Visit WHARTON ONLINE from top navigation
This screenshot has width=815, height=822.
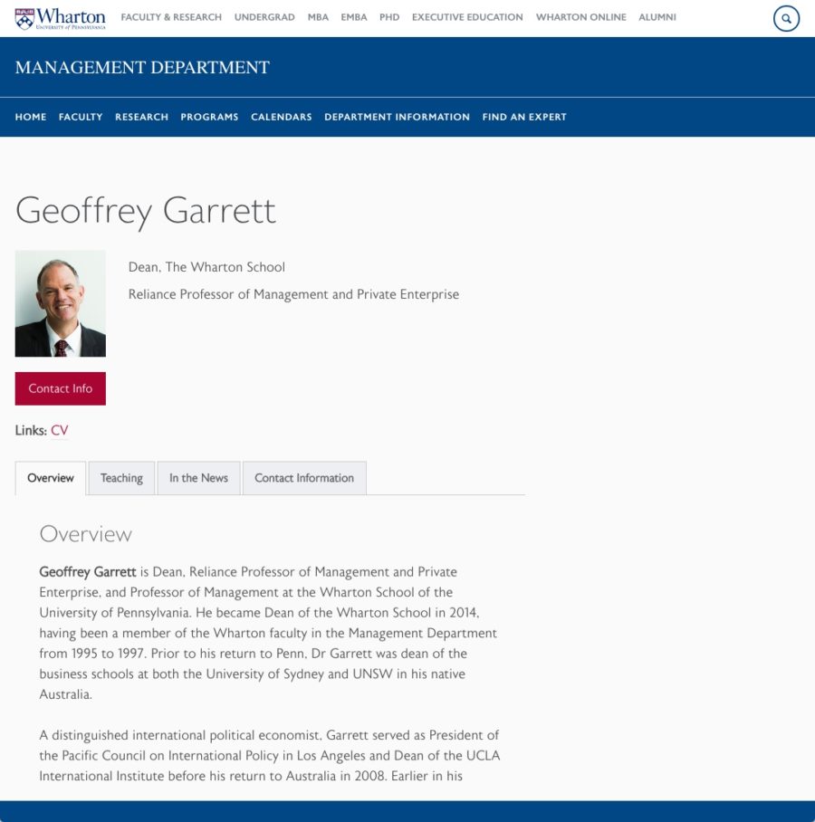point(580,17)
